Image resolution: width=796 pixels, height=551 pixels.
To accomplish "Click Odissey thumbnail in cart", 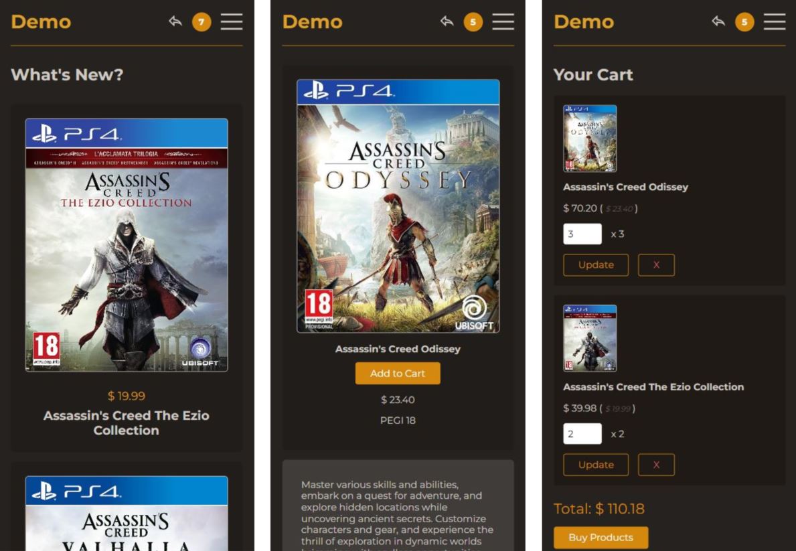I will point(590,139).
